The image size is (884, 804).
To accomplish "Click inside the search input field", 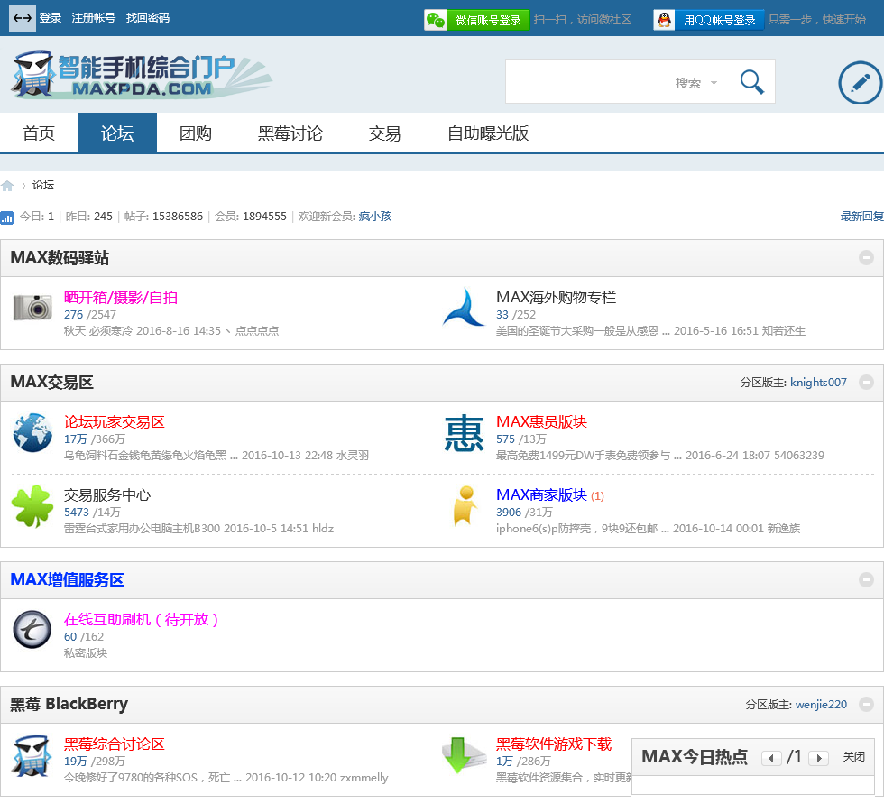I will pos(586,82).
